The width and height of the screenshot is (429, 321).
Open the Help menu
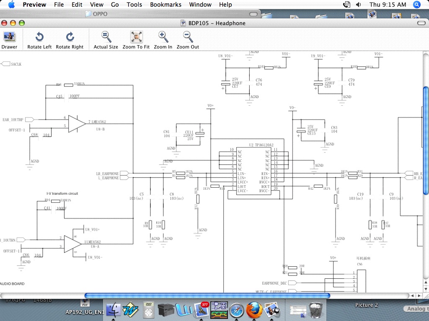tap(225, 4)
